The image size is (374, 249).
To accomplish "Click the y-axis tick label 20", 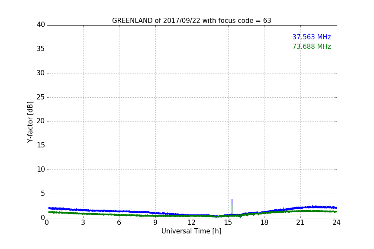I will 41,121.
